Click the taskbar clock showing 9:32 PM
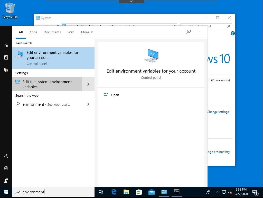Viewport: 263px width, 198px height. tap(241, 192)
